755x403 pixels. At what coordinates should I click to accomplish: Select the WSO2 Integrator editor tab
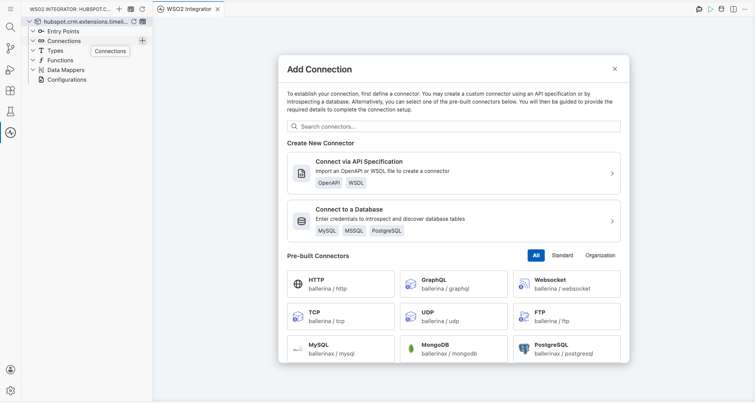pos(189,9)
